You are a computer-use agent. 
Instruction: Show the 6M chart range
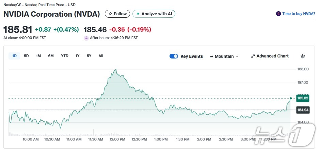(51, 56)
